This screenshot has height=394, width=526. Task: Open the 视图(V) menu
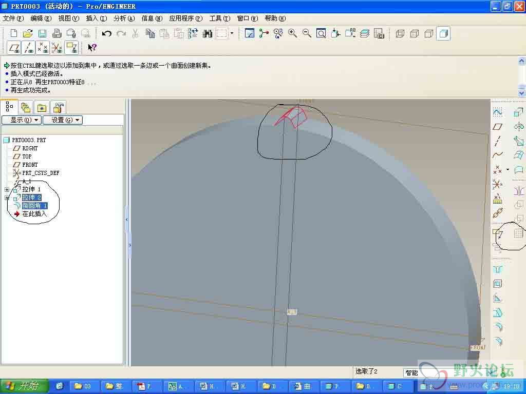click(68, 18)
